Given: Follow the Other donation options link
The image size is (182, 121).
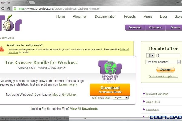Looking at the screenshot, I should click(163, 77).
